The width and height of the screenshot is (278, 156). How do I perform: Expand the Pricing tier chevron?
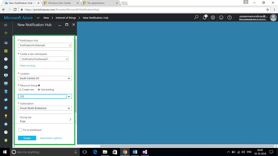pos(70,119)
